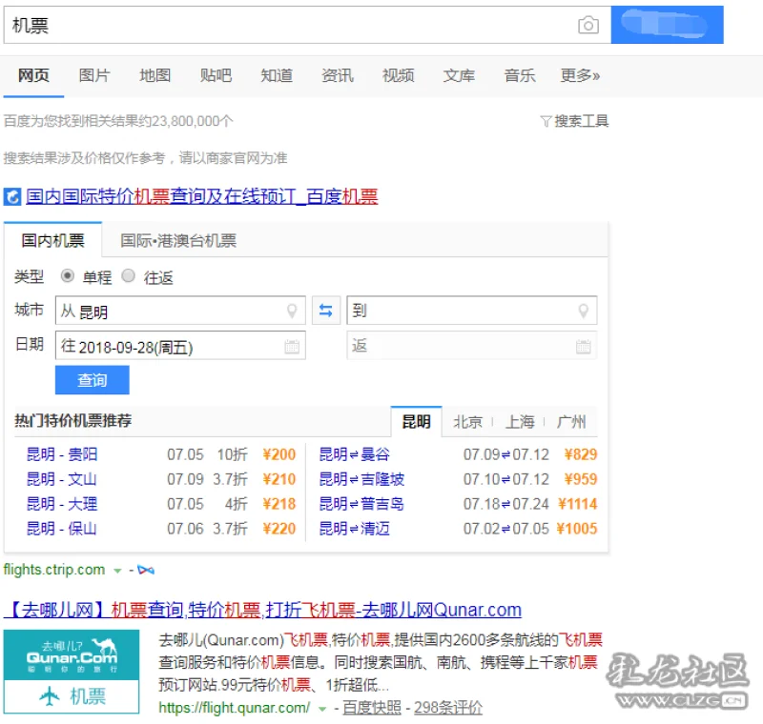Click the ¥1005 price for 清迈
Screen dimensions: 763x724
pos(577,529)
